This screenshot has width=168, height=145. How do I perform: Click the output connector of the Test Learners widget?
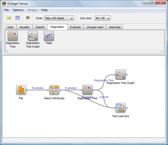coord(127,108)
